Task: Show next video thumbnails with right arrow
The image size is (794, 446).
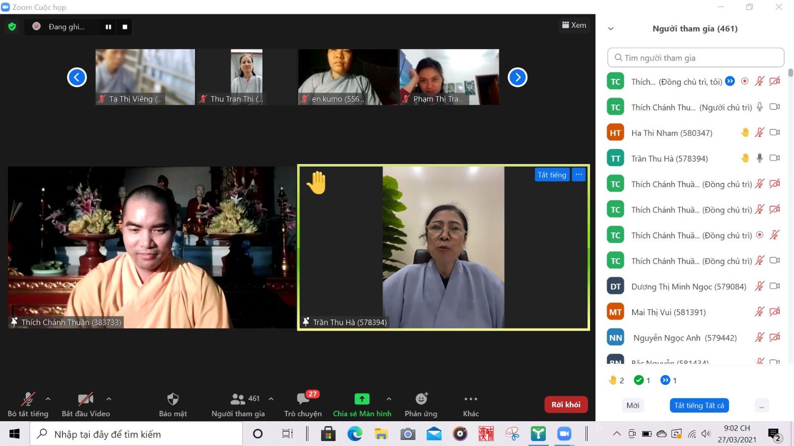Action: pos(518,77)
